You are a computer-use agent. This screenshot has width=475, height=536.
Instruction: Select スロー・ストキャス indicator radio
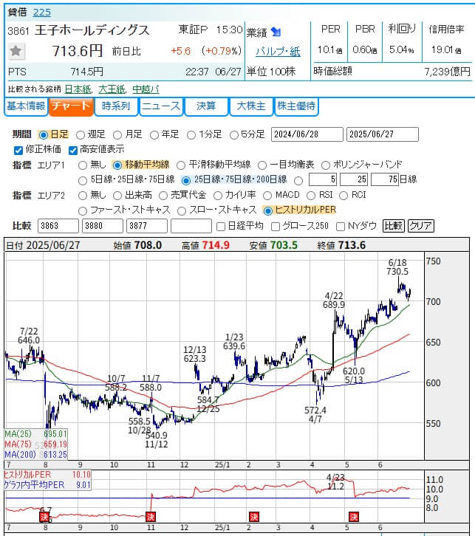[182, 211]
